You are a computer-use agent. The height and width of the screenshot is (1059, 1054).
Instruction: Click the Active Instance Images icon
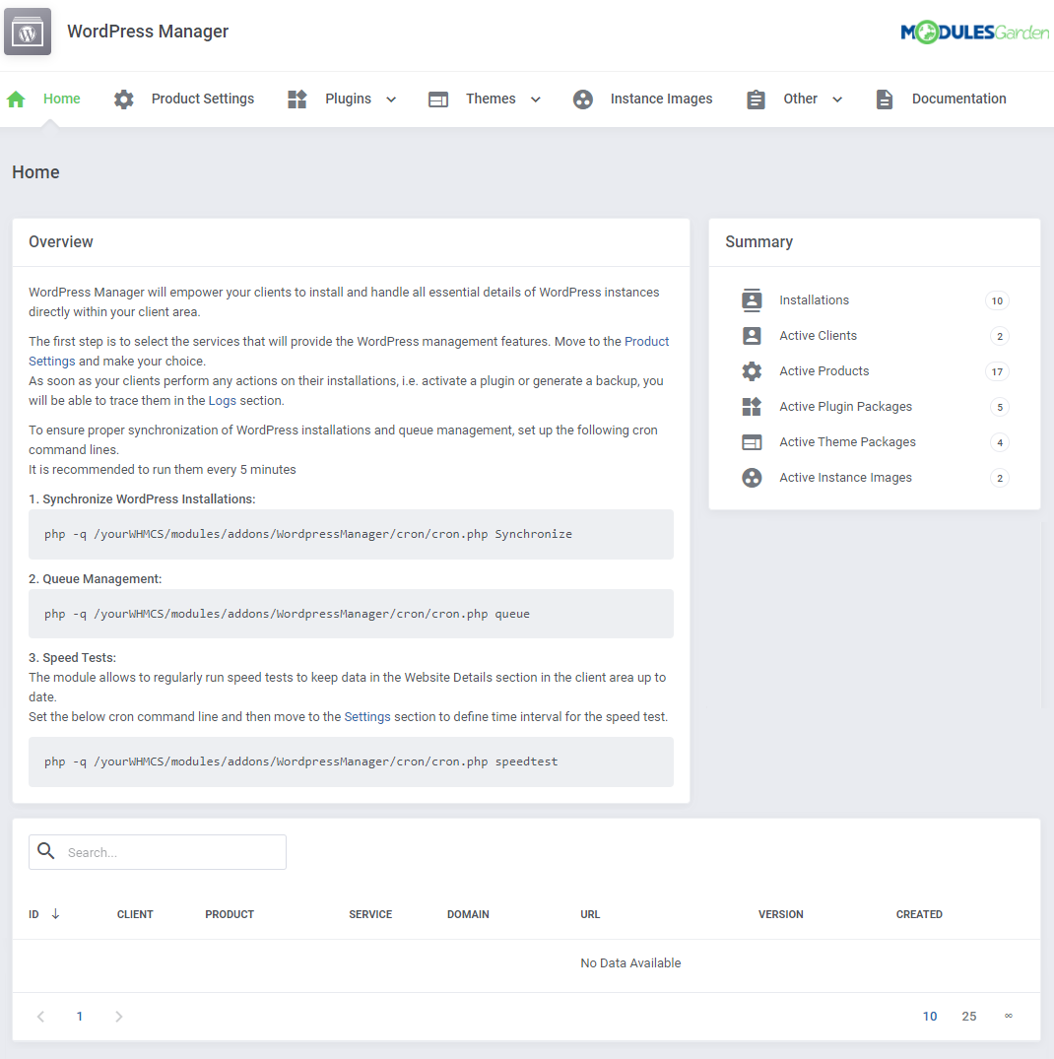coord(752,478)
